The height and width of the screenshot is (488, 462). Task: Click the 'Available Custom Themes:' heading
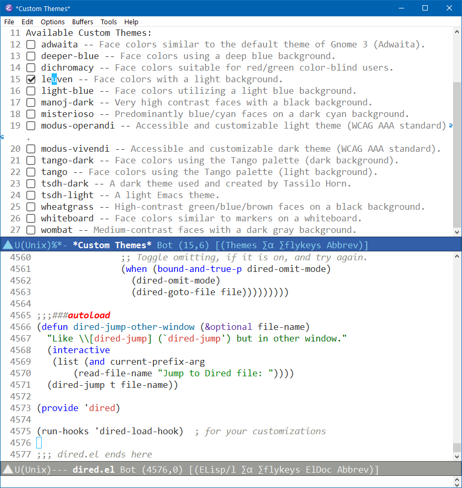click(x=89, y=33)
